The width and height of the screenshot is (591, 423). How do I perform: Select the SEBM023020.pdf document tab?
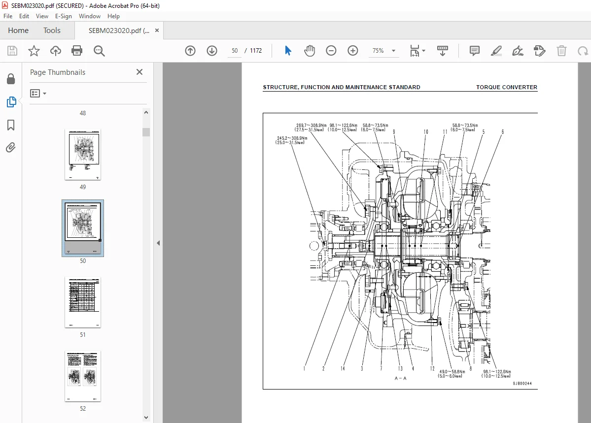tap(119, 31)
